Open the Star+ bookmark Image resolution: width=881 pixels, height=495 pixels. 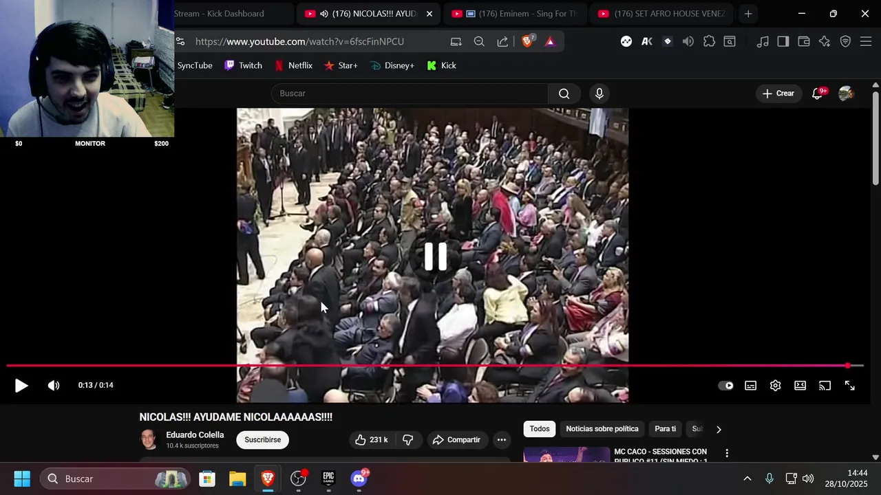tap(341, 66)
